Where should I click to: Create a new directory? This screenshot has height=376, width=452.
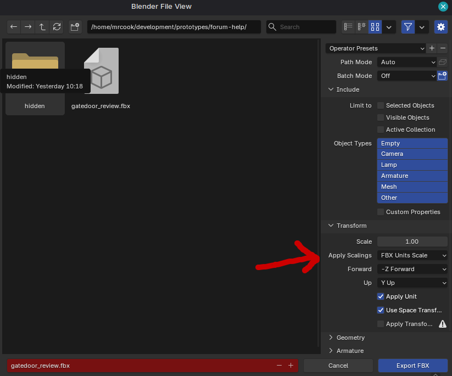pyautogui.click(x=75, y=27)
